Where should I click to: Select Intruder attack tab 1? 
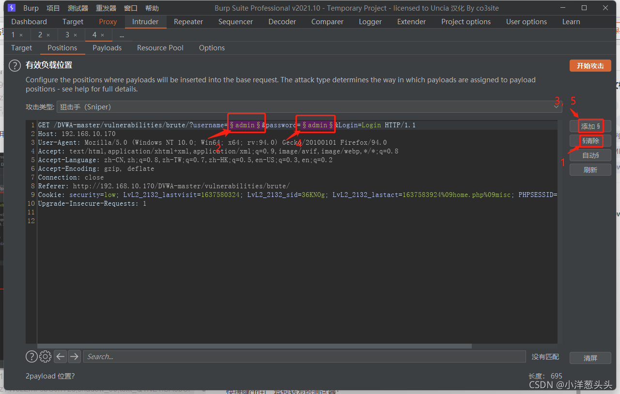[x=14, y=35]
